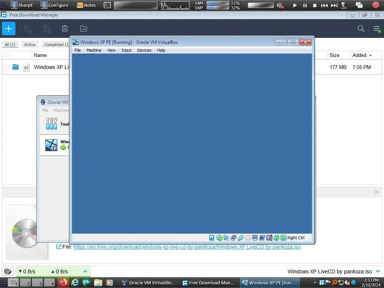Delete selected download with trash icon
384x288 pixels.
click(65, 28)
